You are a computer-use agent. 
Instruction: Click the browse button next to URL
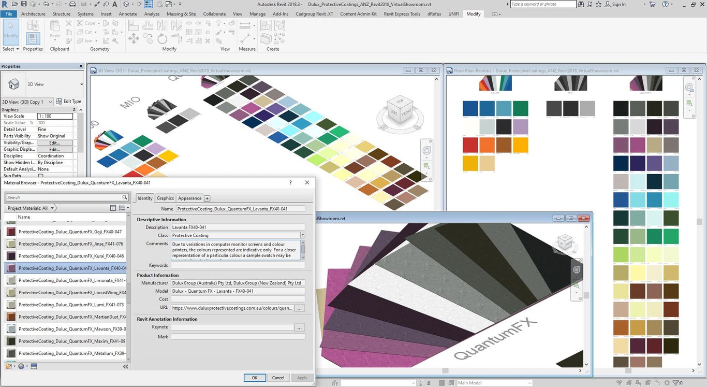click(x=300, y=308)
